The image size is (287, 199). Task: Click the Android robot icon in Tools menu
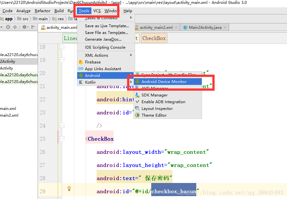[81, 75]
